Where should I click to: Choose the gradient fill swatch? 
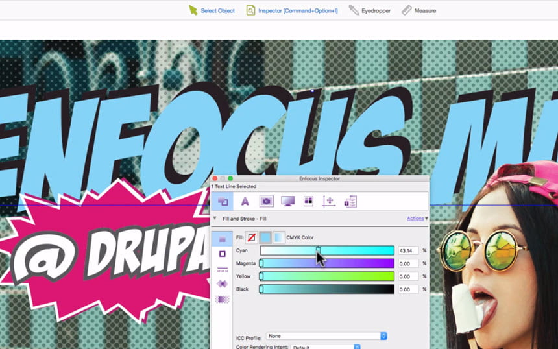(278, 237)
